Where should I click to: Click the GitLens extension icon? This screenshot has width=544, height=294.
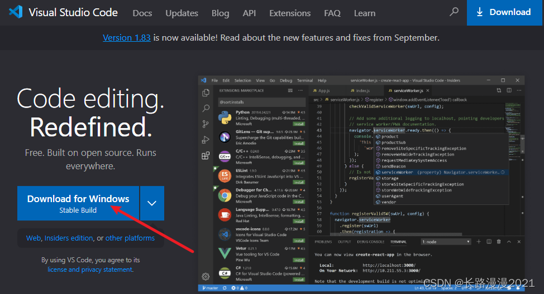point(225,138)
